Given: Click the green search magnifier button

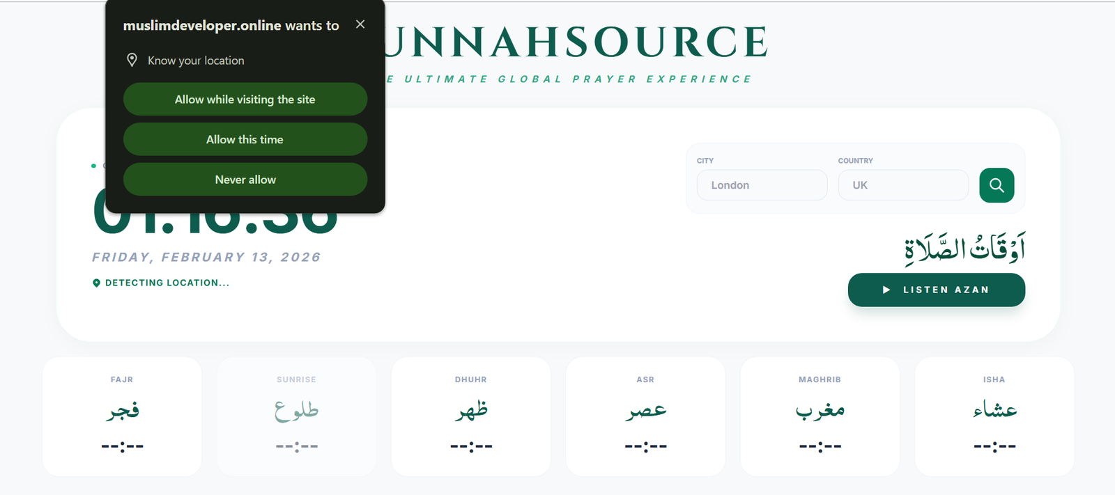Looking at the screenshot, I should pos(997,185).
